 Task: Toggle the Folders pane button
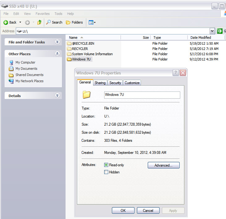click(x=74, y=22)
